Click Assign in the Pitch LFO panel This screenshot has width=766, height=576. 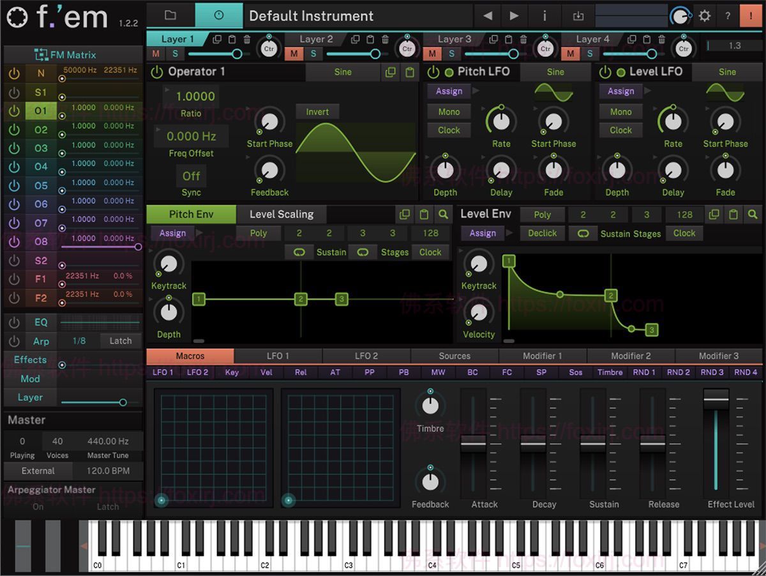tap(448, 91)
